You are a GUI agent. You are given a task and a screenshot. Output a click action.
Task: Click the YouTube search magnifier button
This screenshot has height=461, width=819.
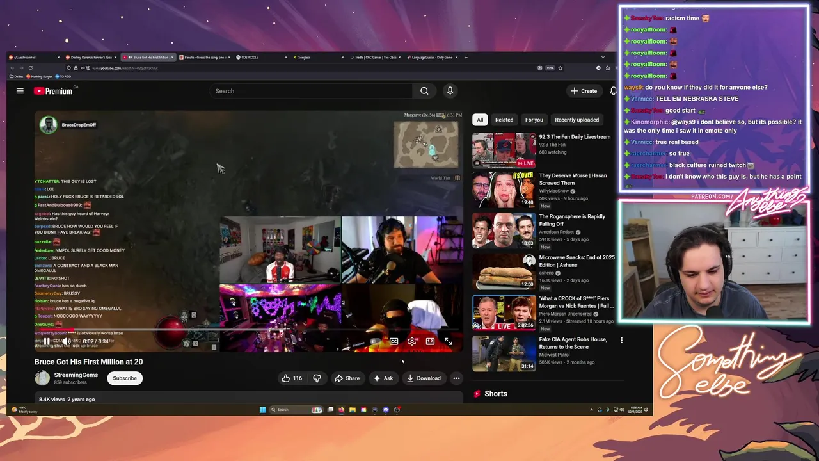(424, 91)
